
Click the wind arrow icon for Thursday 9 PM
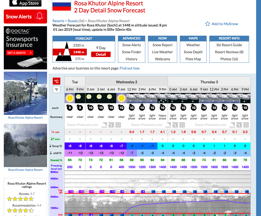(x=245, y=108)
